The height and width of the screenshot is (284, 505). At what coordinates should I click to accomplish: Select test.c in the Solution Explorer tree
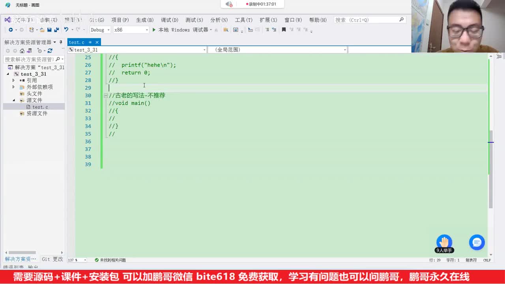pyautogui.click(x=40, y=107)
